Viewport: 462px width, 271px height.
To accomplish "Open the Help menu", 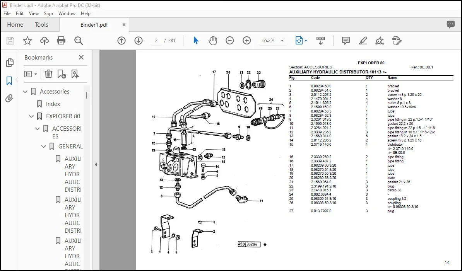I will (x=86, y=14).
